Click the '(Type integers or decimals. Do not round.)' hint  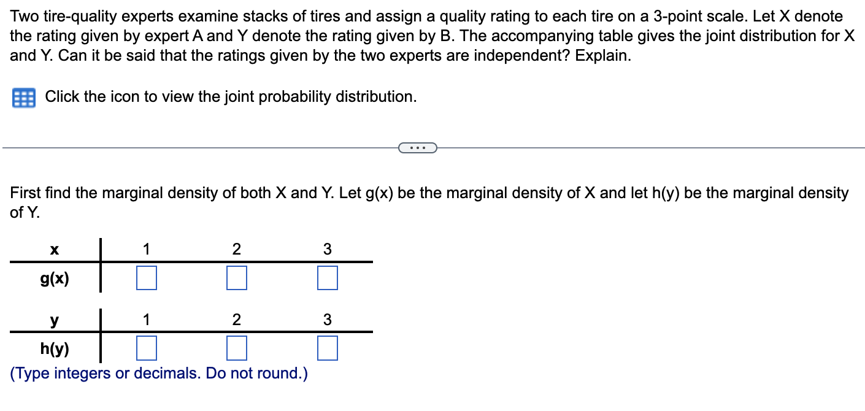159,374
